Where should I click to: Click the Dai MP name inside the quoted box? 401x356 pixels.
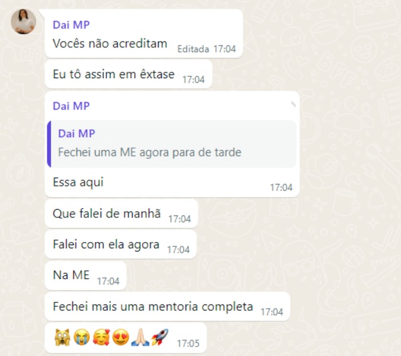76,134
